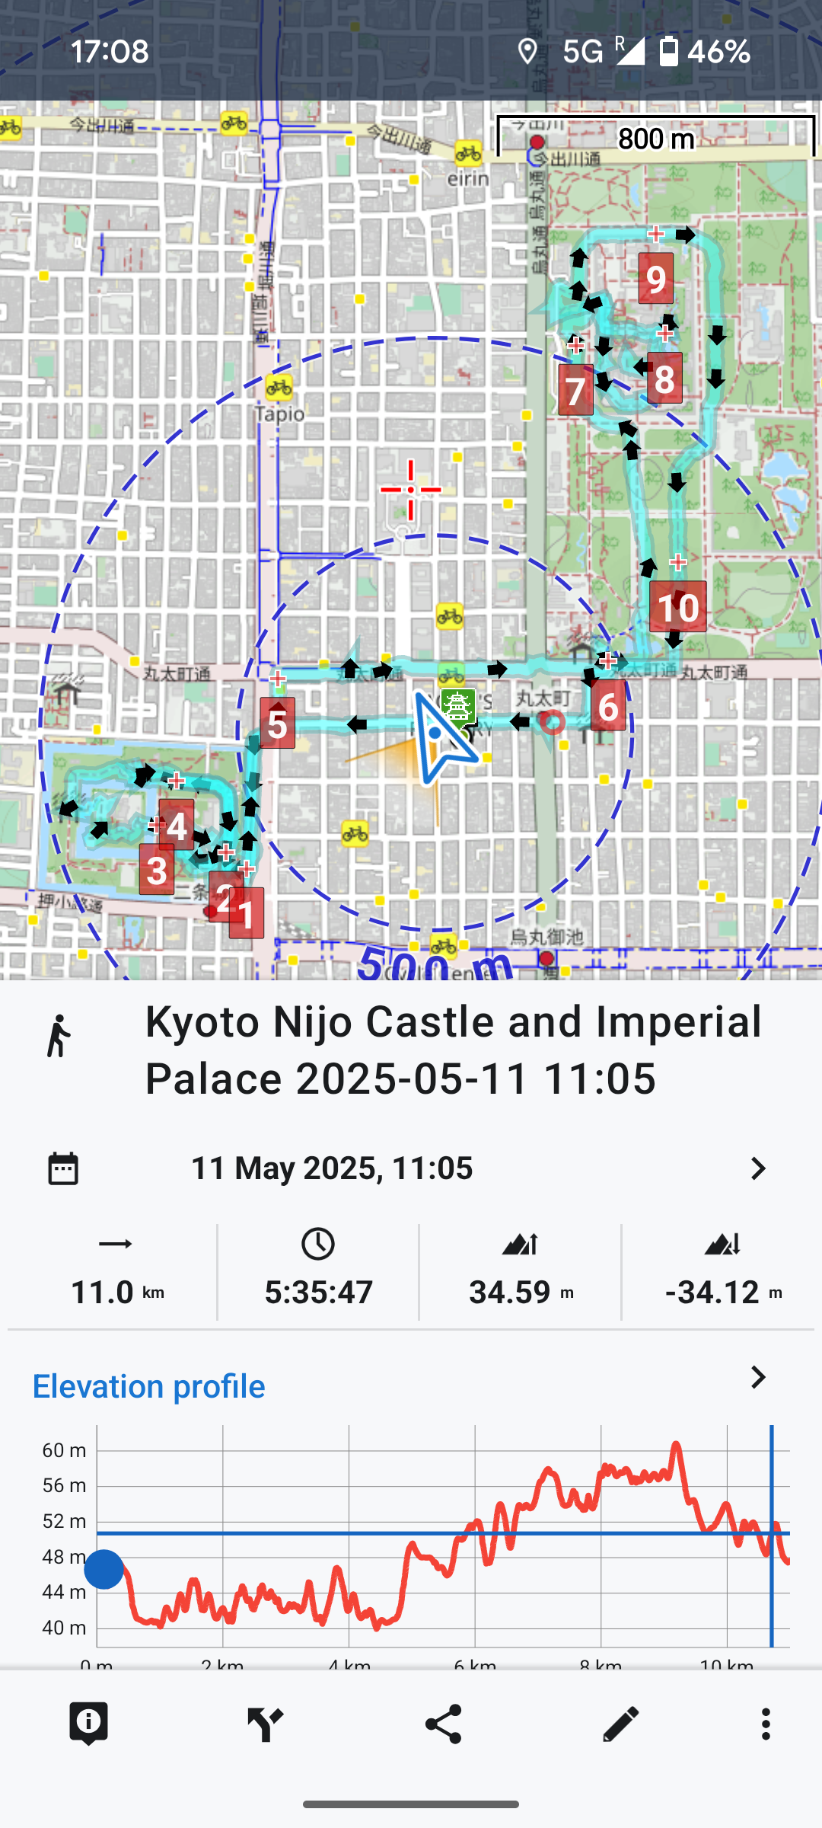Image resolution: width=822 pixels, height=1828 pixels.
Task: Open the Elevation profile heading
Action: [149, 1386]
